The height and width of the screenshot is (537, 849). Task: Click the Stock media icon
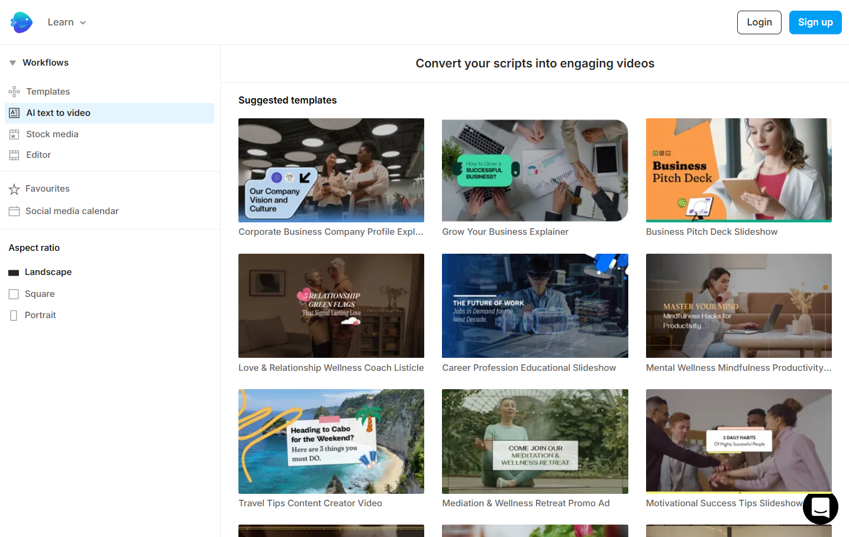[14, 134]
